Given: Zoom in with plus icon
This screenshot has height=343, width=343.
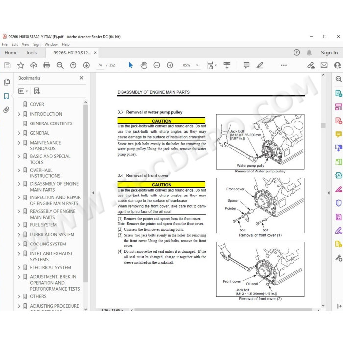Looking at the screenshot, I should (x=170, y=65).
